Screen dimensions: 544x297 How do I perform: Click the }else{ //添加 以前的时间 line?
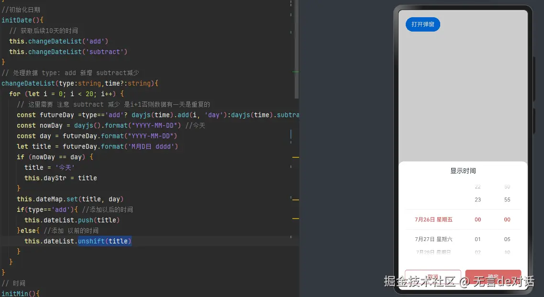[x=57, y=231]
